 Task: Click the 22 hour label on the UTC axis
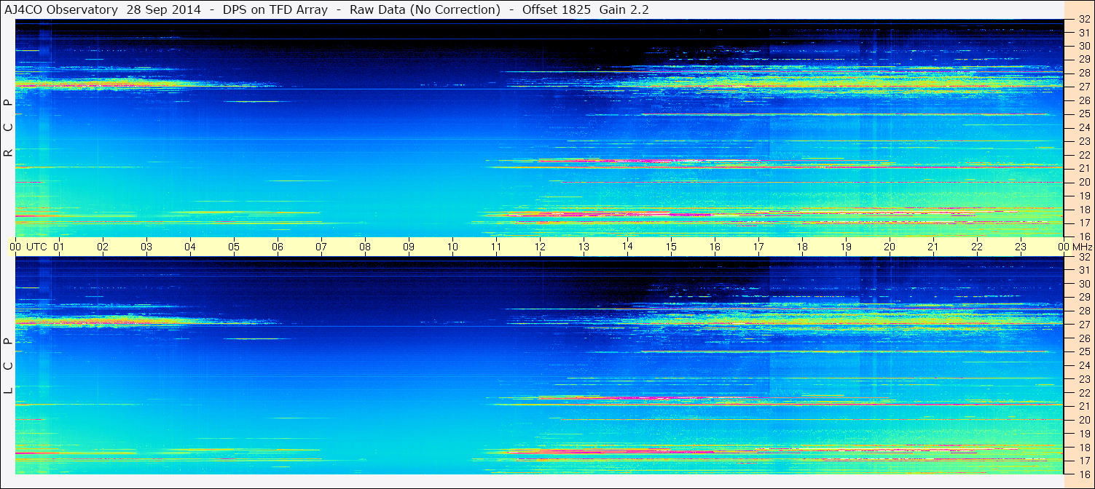coord(977,247)
